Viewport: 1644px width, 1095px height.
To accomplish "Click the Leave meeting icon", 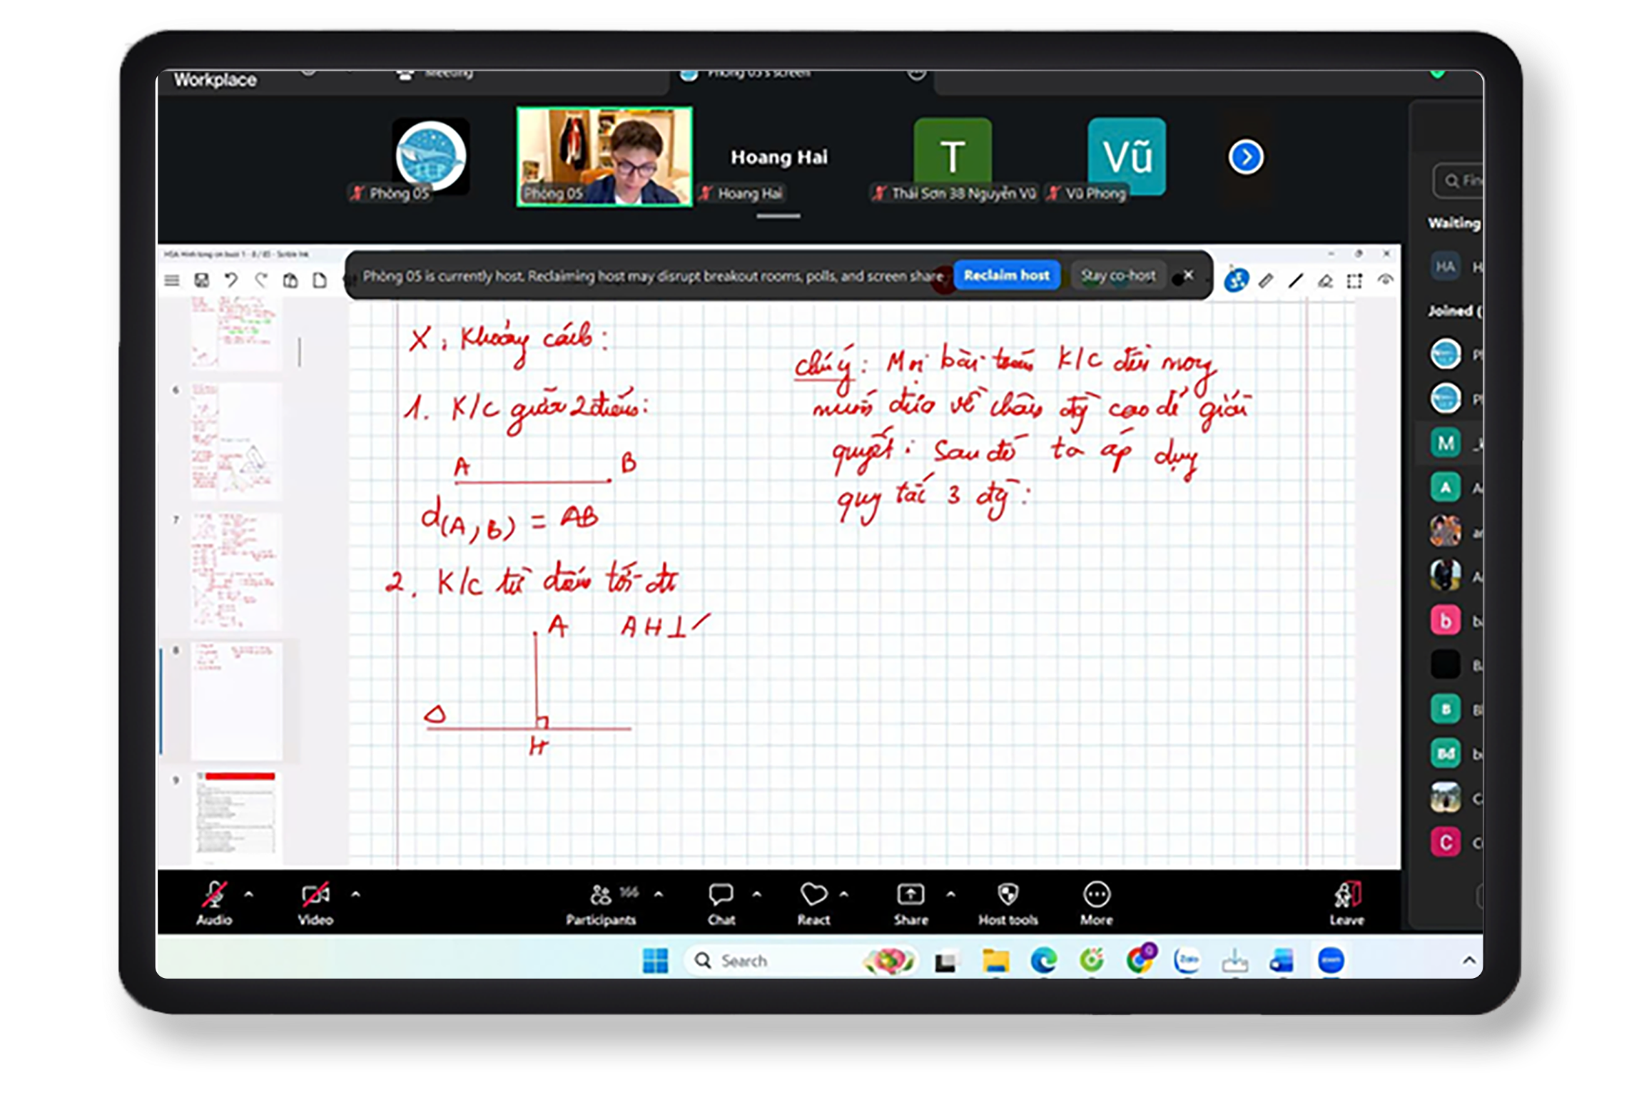I will coord(1346,895).
